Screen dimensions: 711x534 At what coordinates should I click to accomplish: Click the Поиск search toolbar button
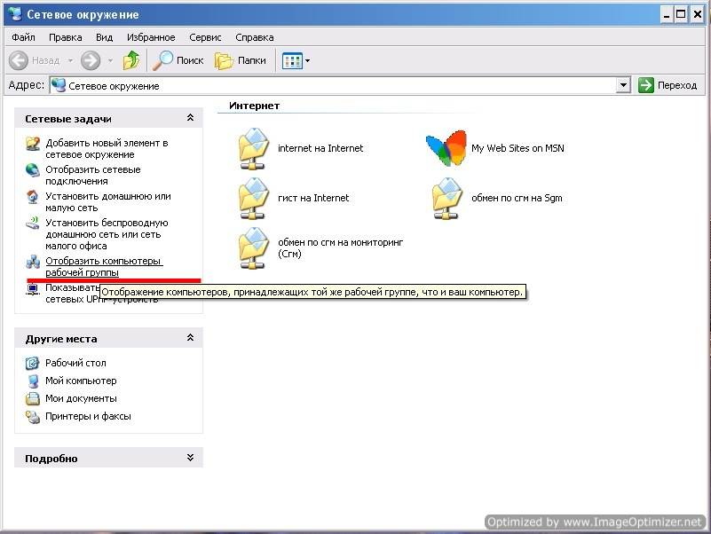point(178,60)
